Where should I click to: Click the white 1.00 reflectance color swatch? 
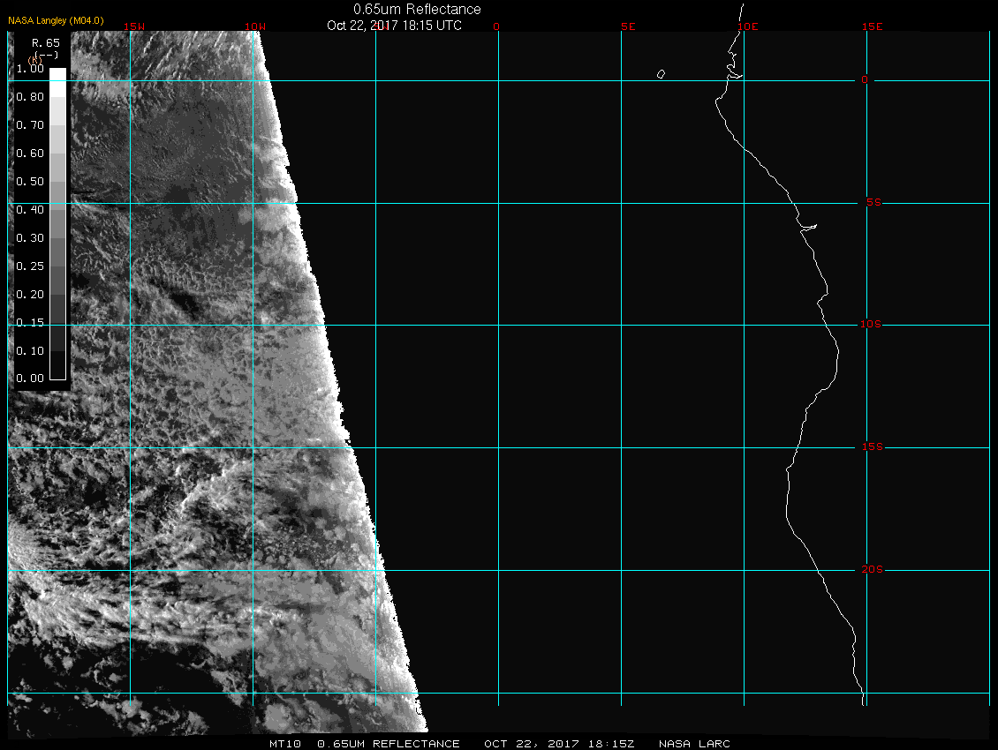click(57, 74)
